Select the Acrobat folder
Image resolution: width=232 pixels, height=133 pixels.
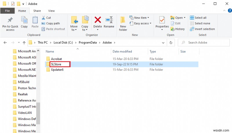[56, 59]
